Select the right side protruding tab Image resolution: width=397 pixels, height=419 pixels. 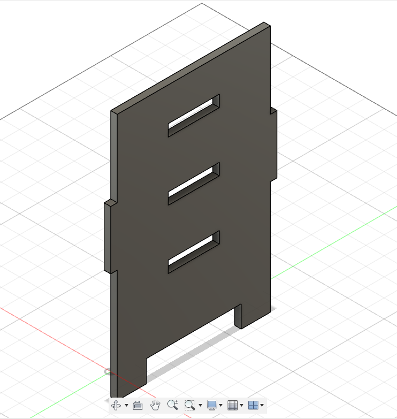tap(274, 145)
